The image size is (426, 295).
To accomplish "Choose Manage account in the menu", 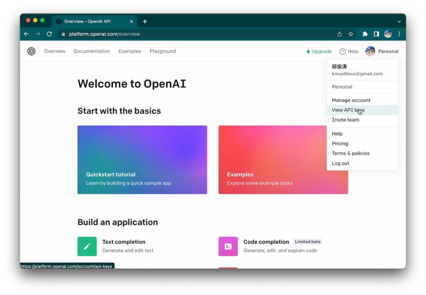I will coord(351,100).
